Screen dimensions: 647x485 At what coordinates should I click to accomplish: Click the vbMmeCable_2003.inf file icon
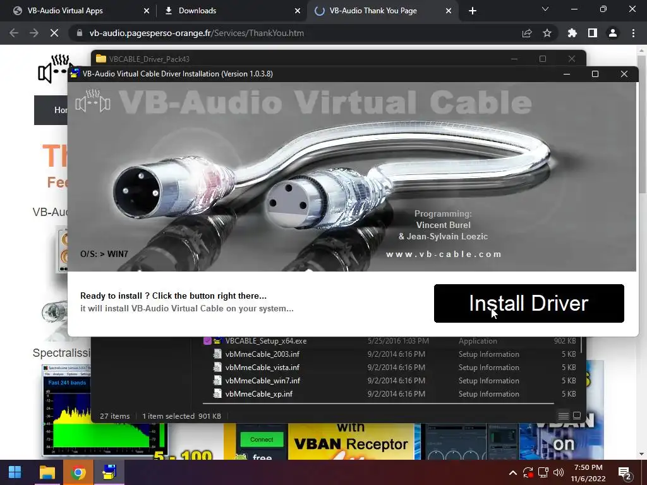(x=217, y=354)
